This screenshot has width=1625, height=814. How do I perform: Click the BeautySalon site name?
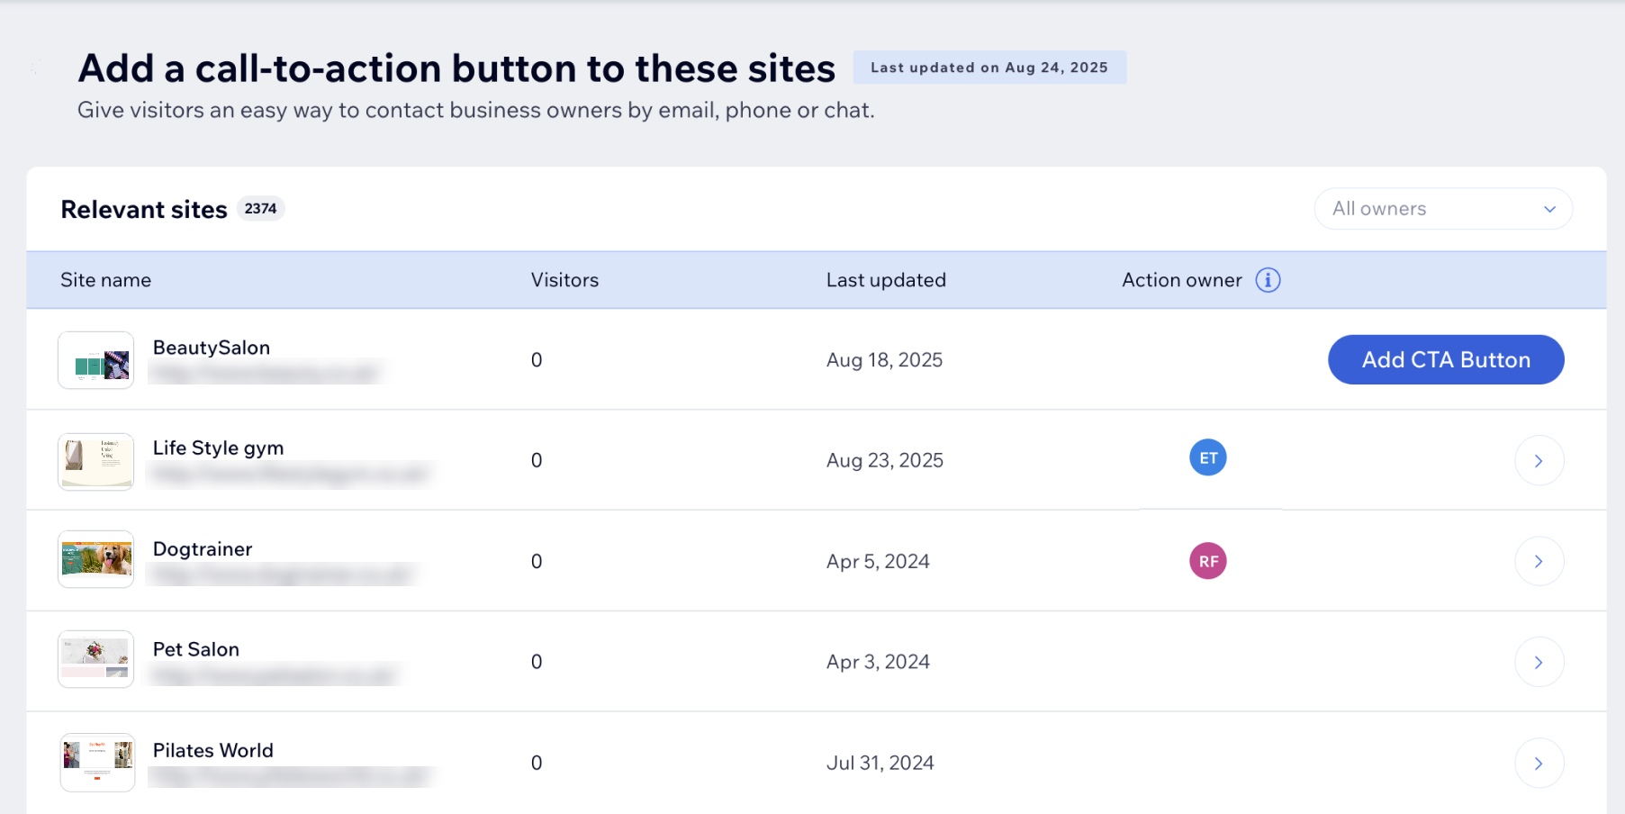(212, 348)
